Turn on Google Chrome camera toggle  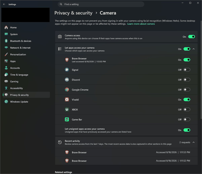coord(187,90)
